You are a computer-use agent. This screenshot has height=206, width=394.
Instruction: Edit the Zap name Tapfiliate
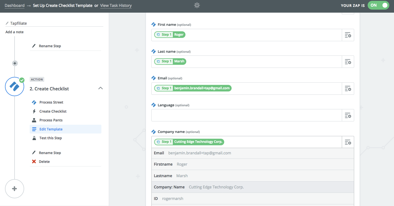tap(18, 23)
